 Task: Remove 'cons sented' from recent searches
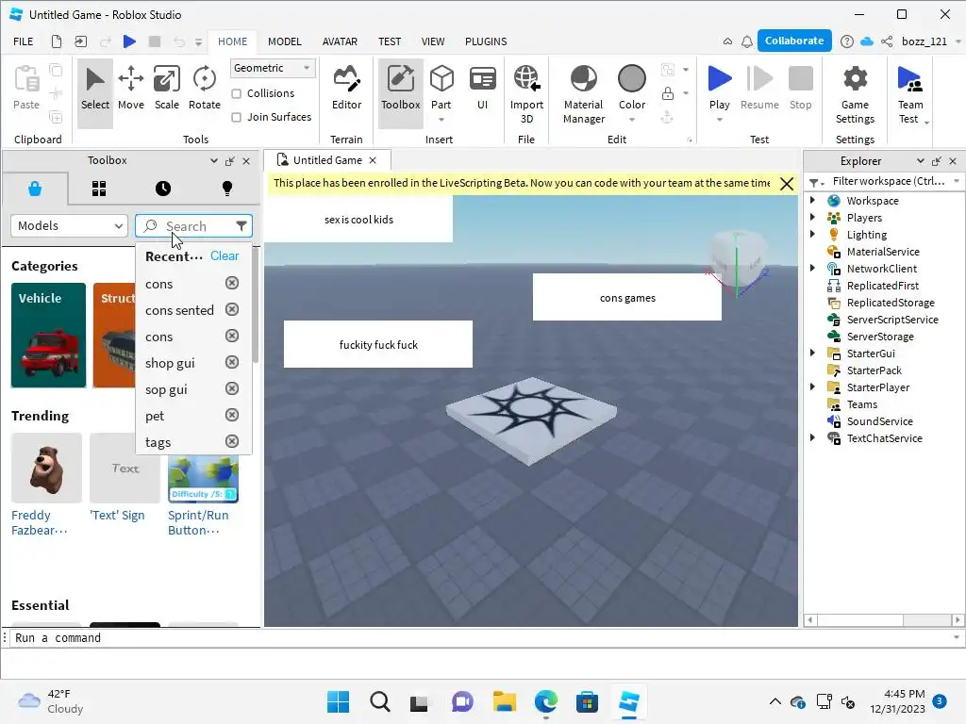tap(232, 309)
